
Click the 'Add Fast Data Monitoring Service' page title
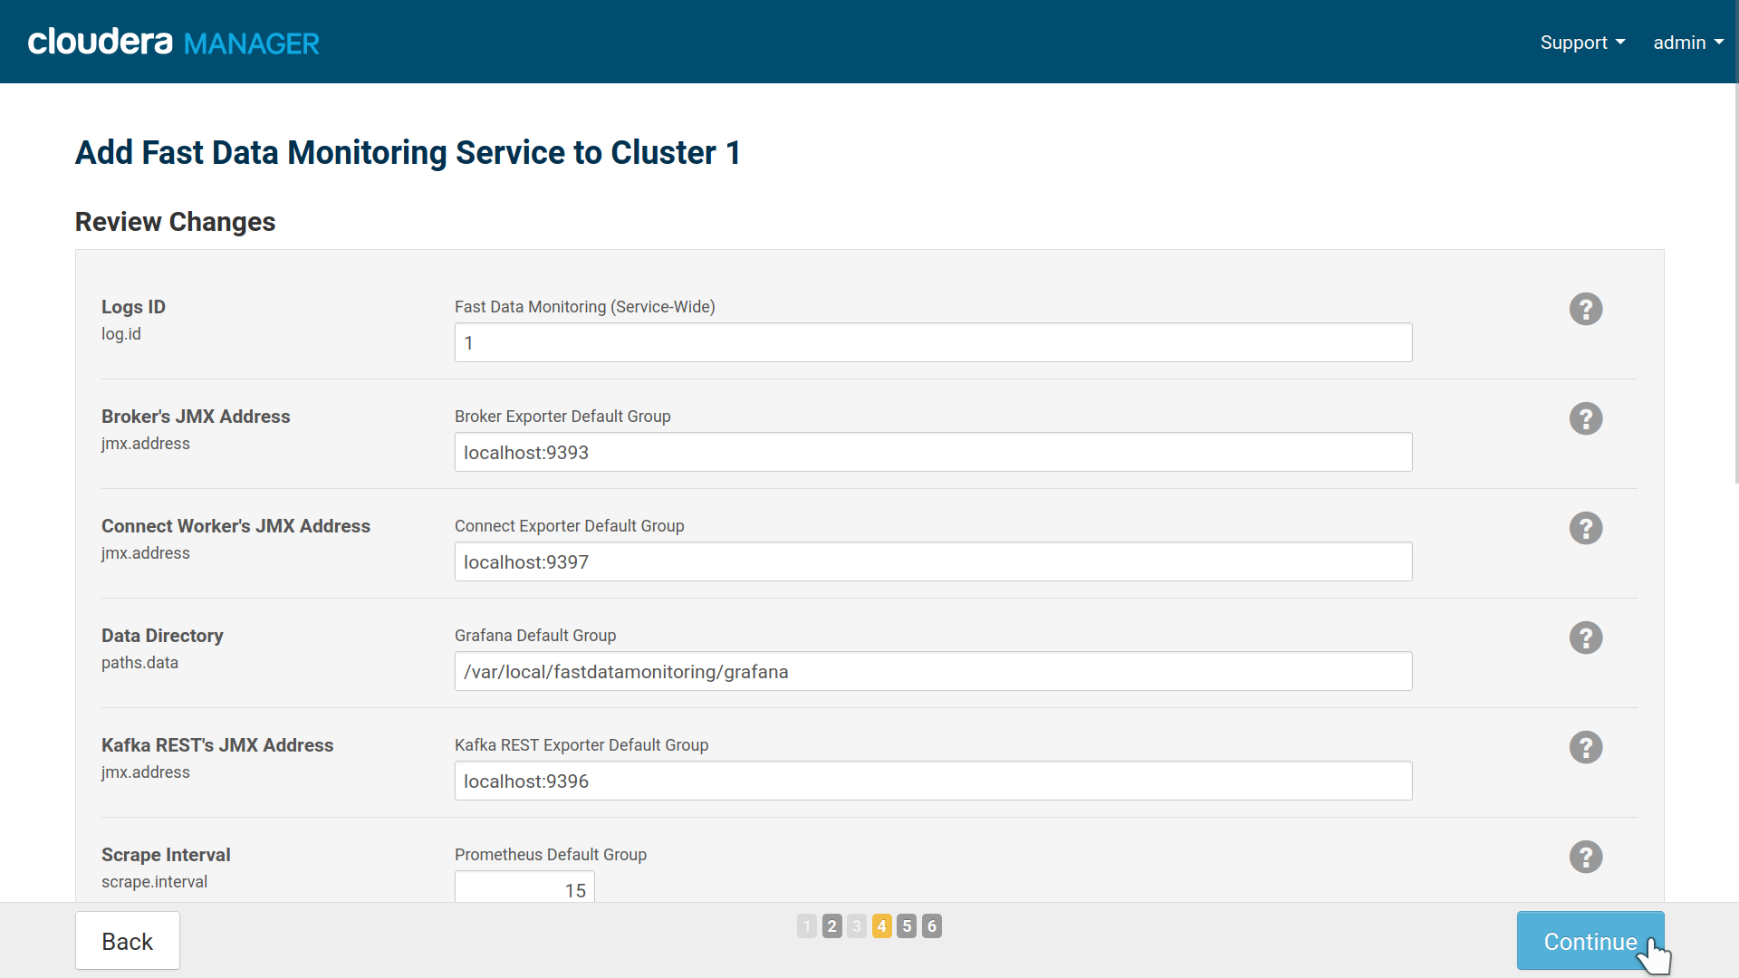pos(408,153)
